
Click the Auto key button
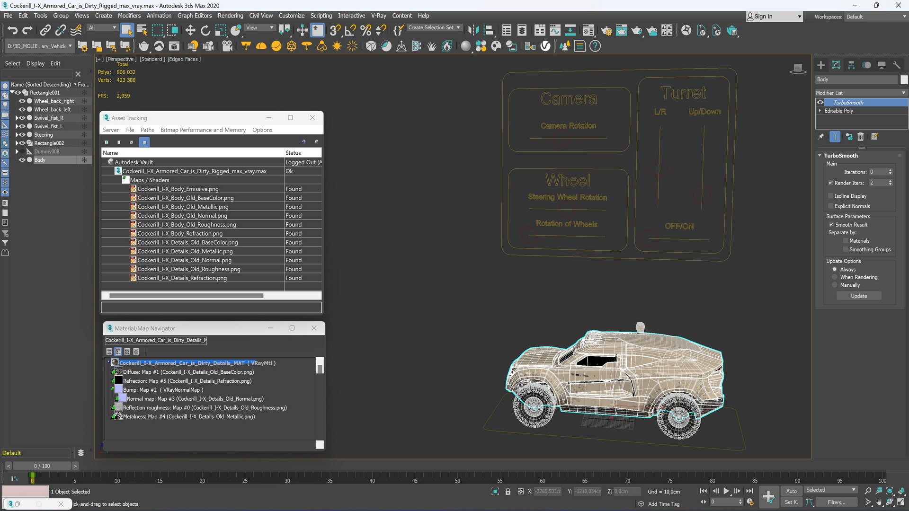click(791, 491)
